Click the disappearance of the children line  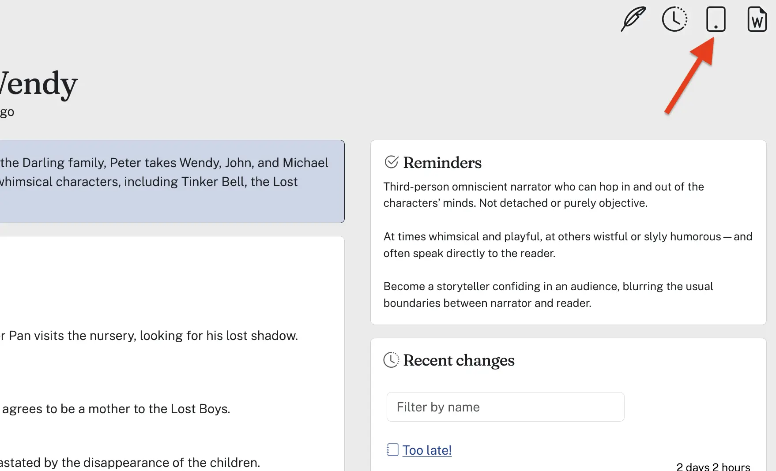[x=130, y=463]
